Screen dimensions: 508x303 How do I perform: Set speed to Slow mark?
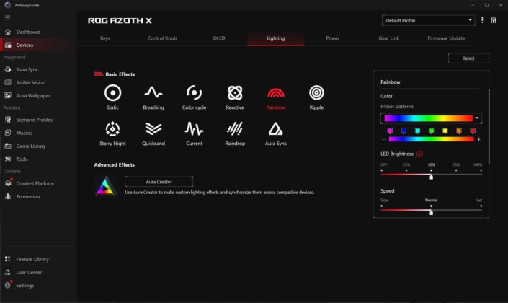[x=382, y=206]
